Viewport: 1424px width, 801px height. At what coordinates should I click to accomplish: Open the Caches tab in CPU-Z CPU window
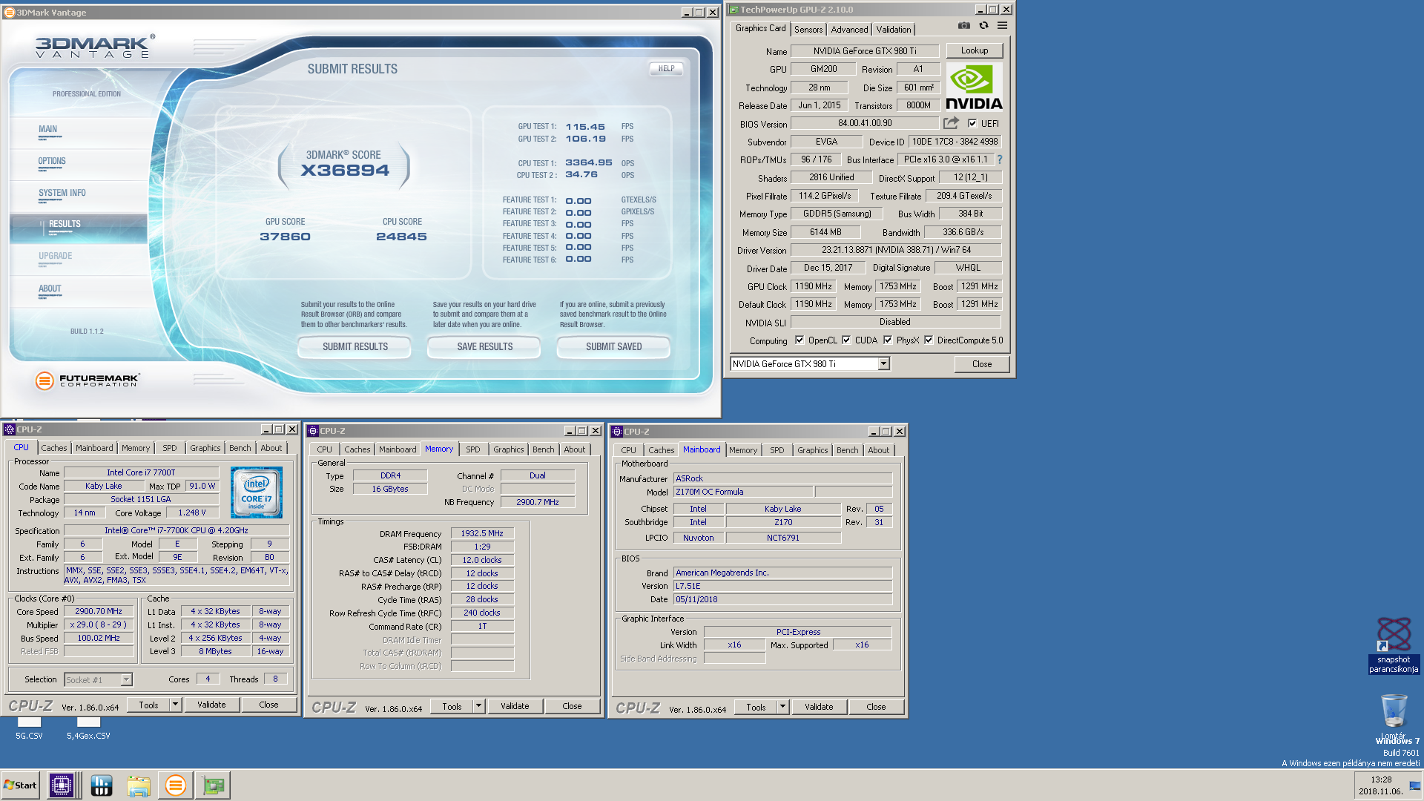pyautogui.click(x=54, y=448)
